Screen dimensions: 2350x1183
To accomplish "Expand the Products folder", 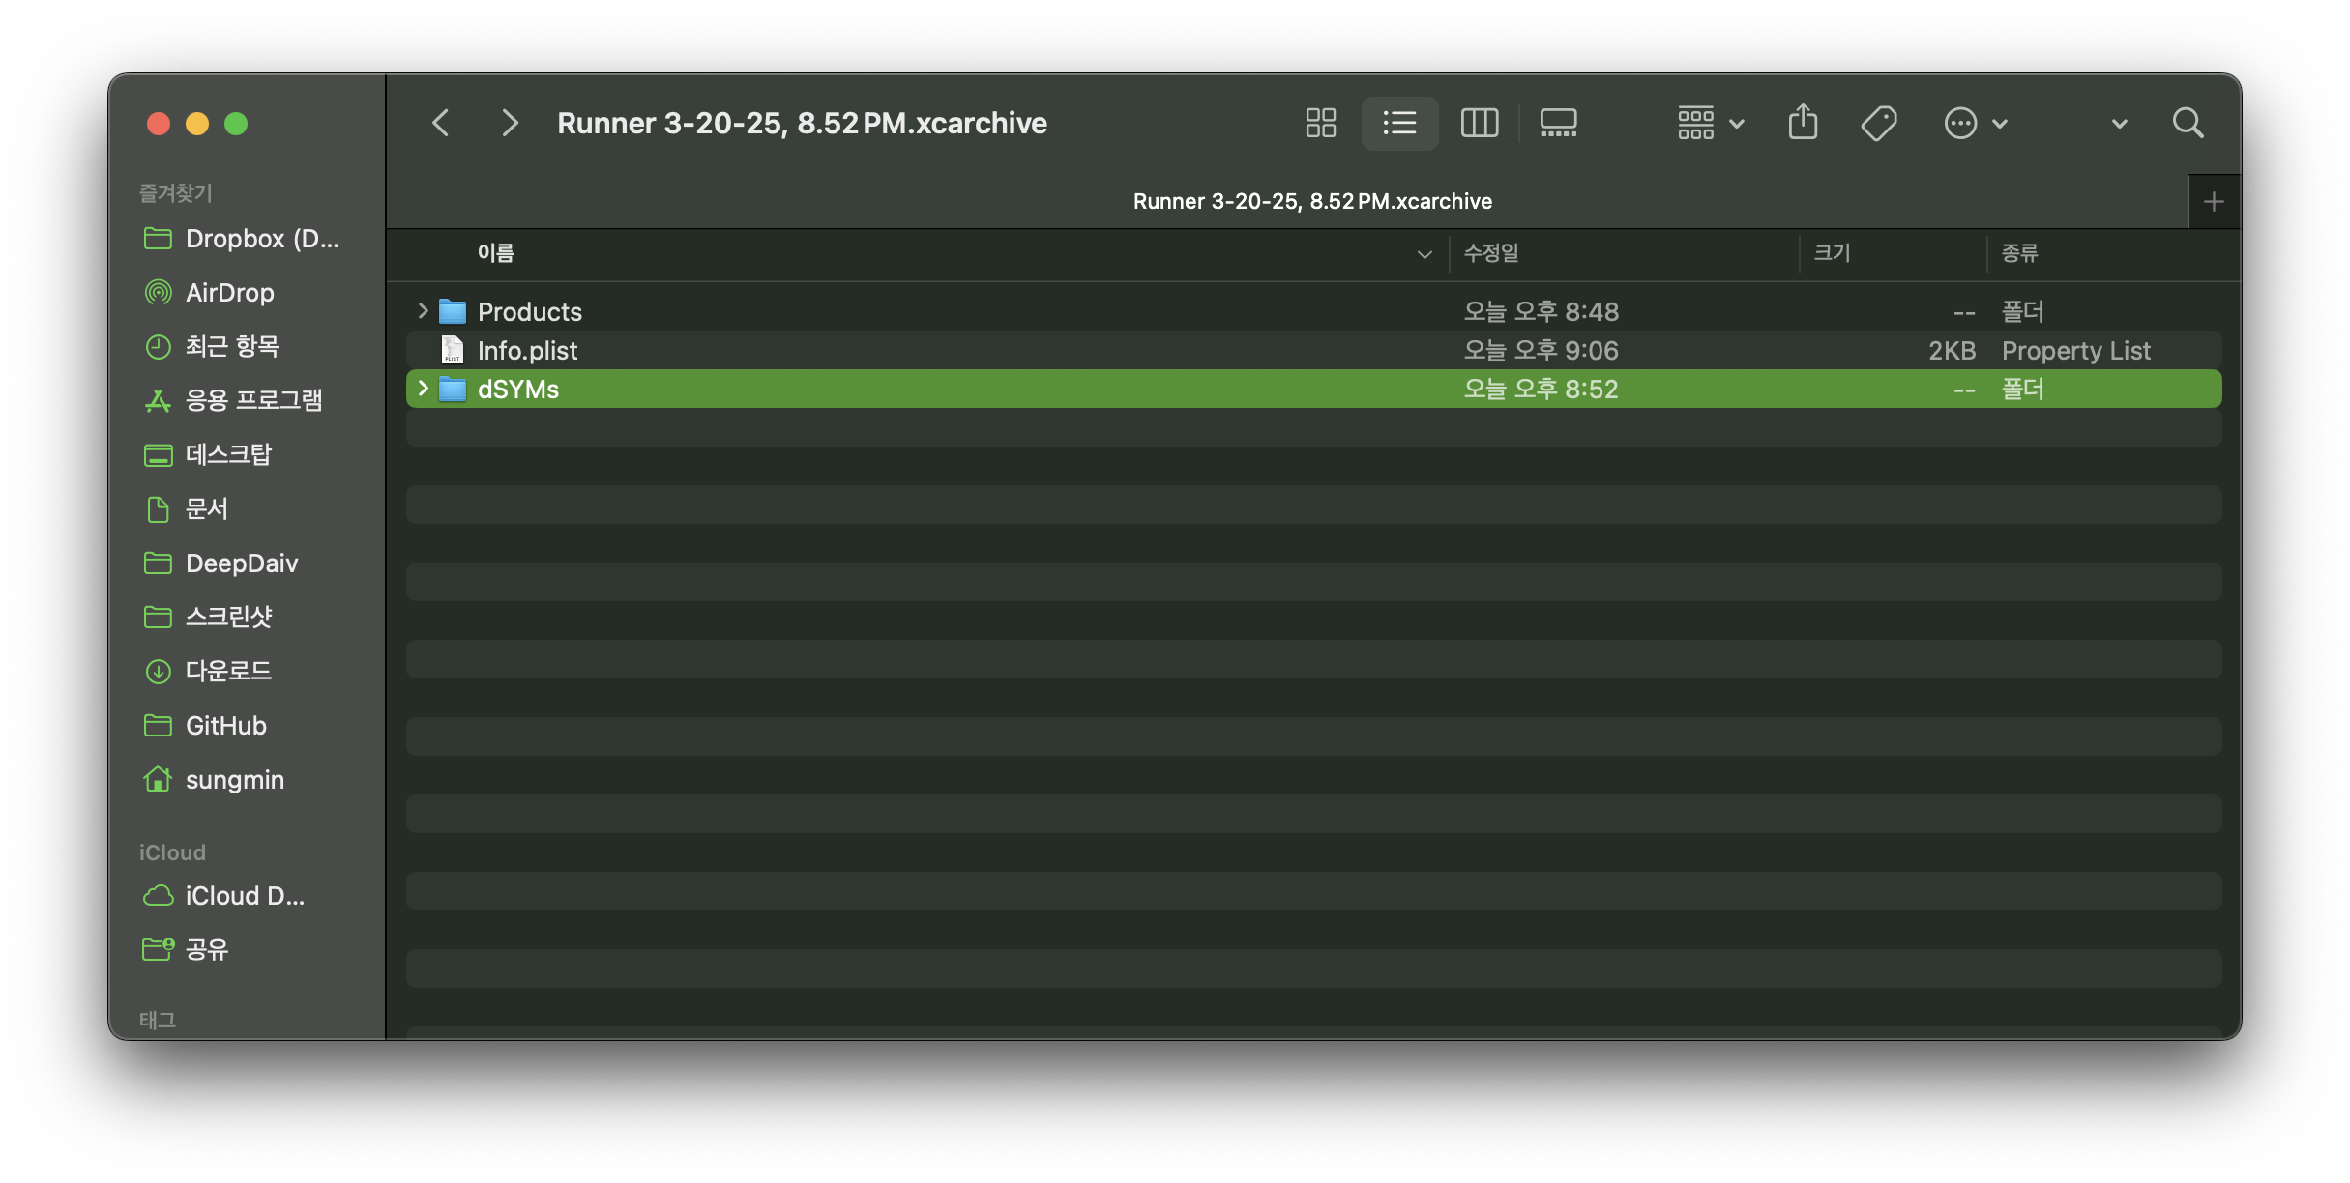I will tap(423, 311).
